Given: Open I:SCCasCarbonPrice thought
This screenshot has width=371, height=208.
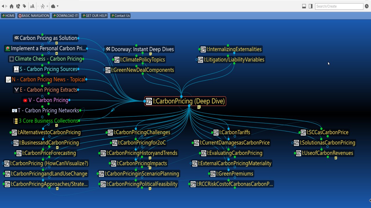Looking at the screenshot, I should pos(324,132).
